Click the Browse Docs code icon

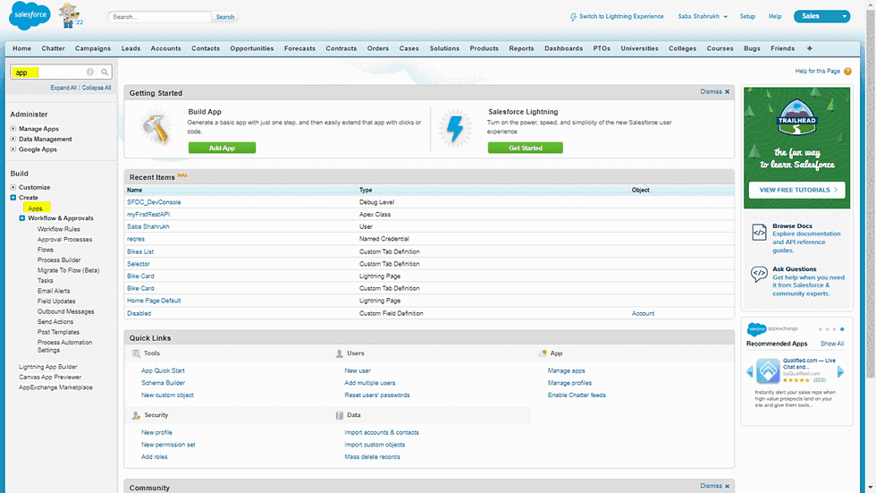click(x=759, y=232)
